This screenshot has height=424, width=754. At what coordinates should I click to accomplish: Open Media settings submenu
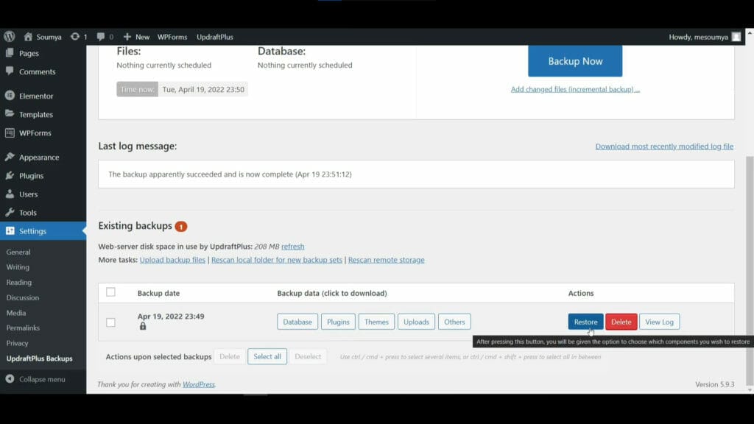point(16,312)
